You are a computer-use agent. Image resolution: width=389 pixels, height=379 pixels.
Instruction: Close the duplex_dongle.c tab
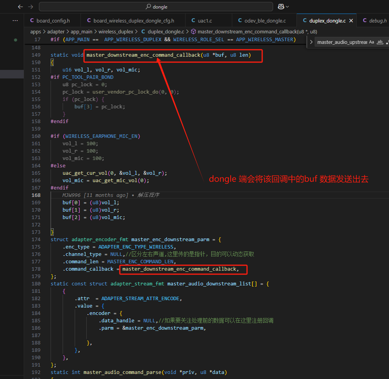point(351,21)
